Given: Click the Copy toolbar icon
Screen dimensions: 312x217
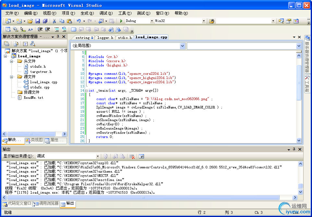Looking at the screenshot, I should click(62, 21).
